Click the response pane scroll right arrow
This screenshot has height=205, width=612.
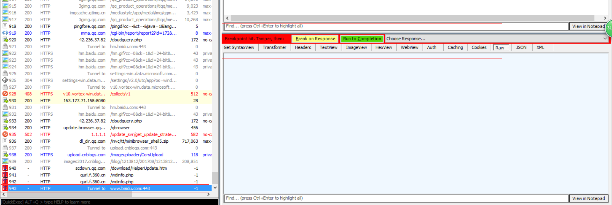coord(605,18)
